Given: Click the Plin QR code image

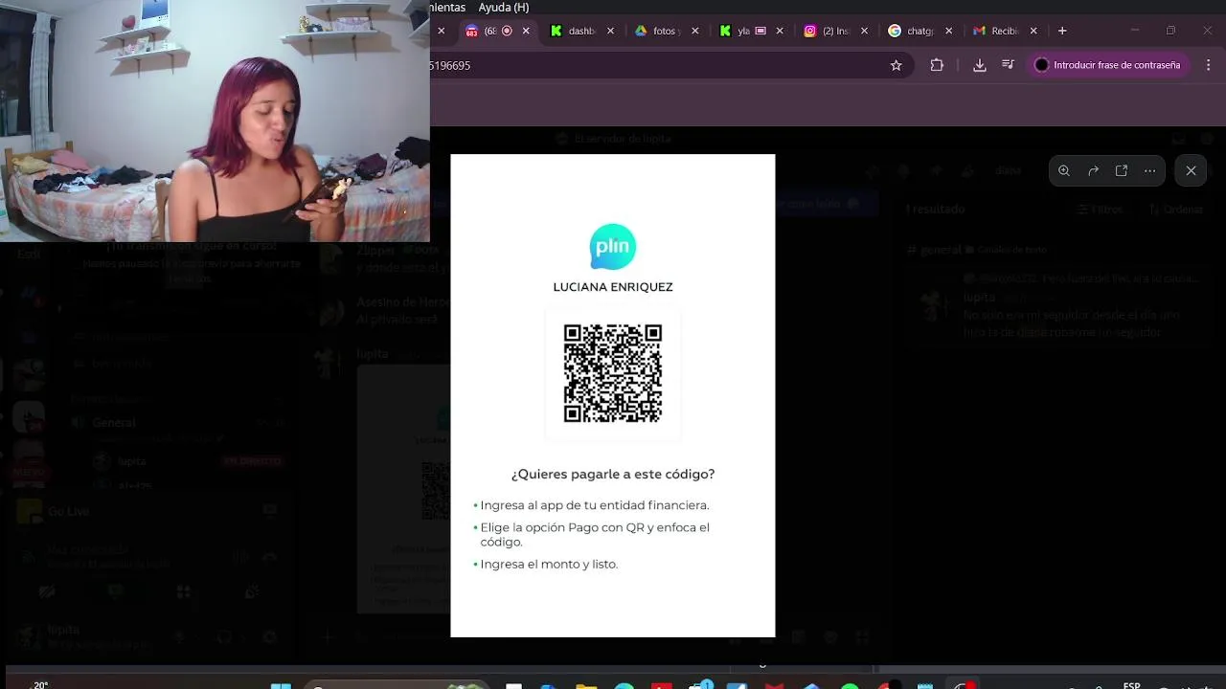Looking at the screenshot, I should point(613,373).
